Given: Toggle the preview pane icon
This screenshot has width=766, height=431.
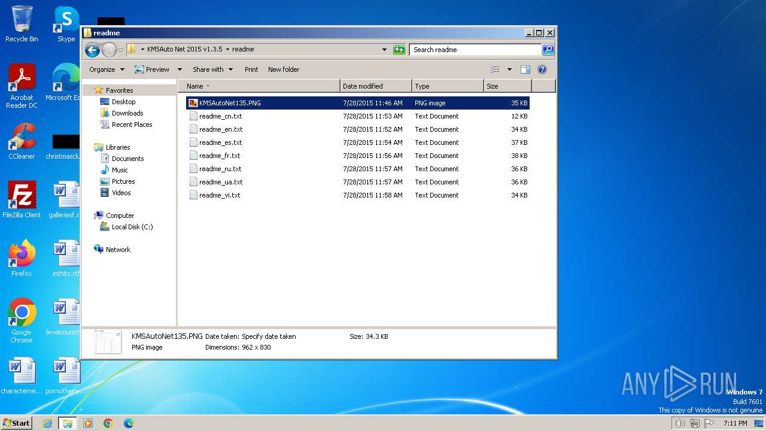Looking at the screenshot, I should [525, 69].
